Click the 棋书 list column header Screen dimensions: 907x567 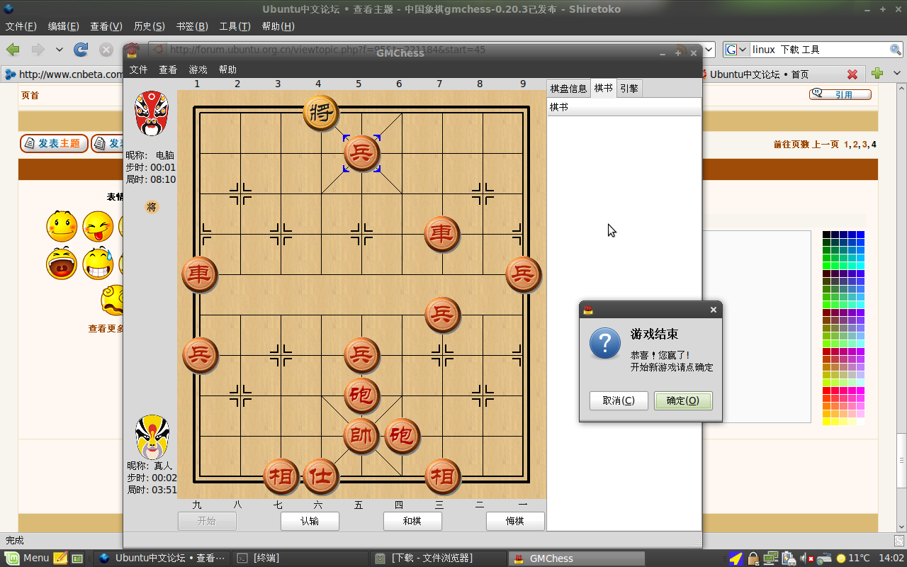click(x=624, y=107)
